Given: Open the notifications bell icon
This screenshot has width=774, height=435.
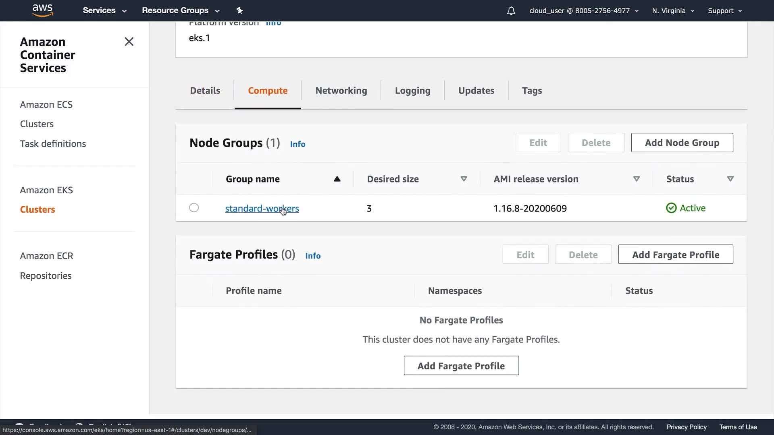Looking at the screenshot, I should 511,11.
